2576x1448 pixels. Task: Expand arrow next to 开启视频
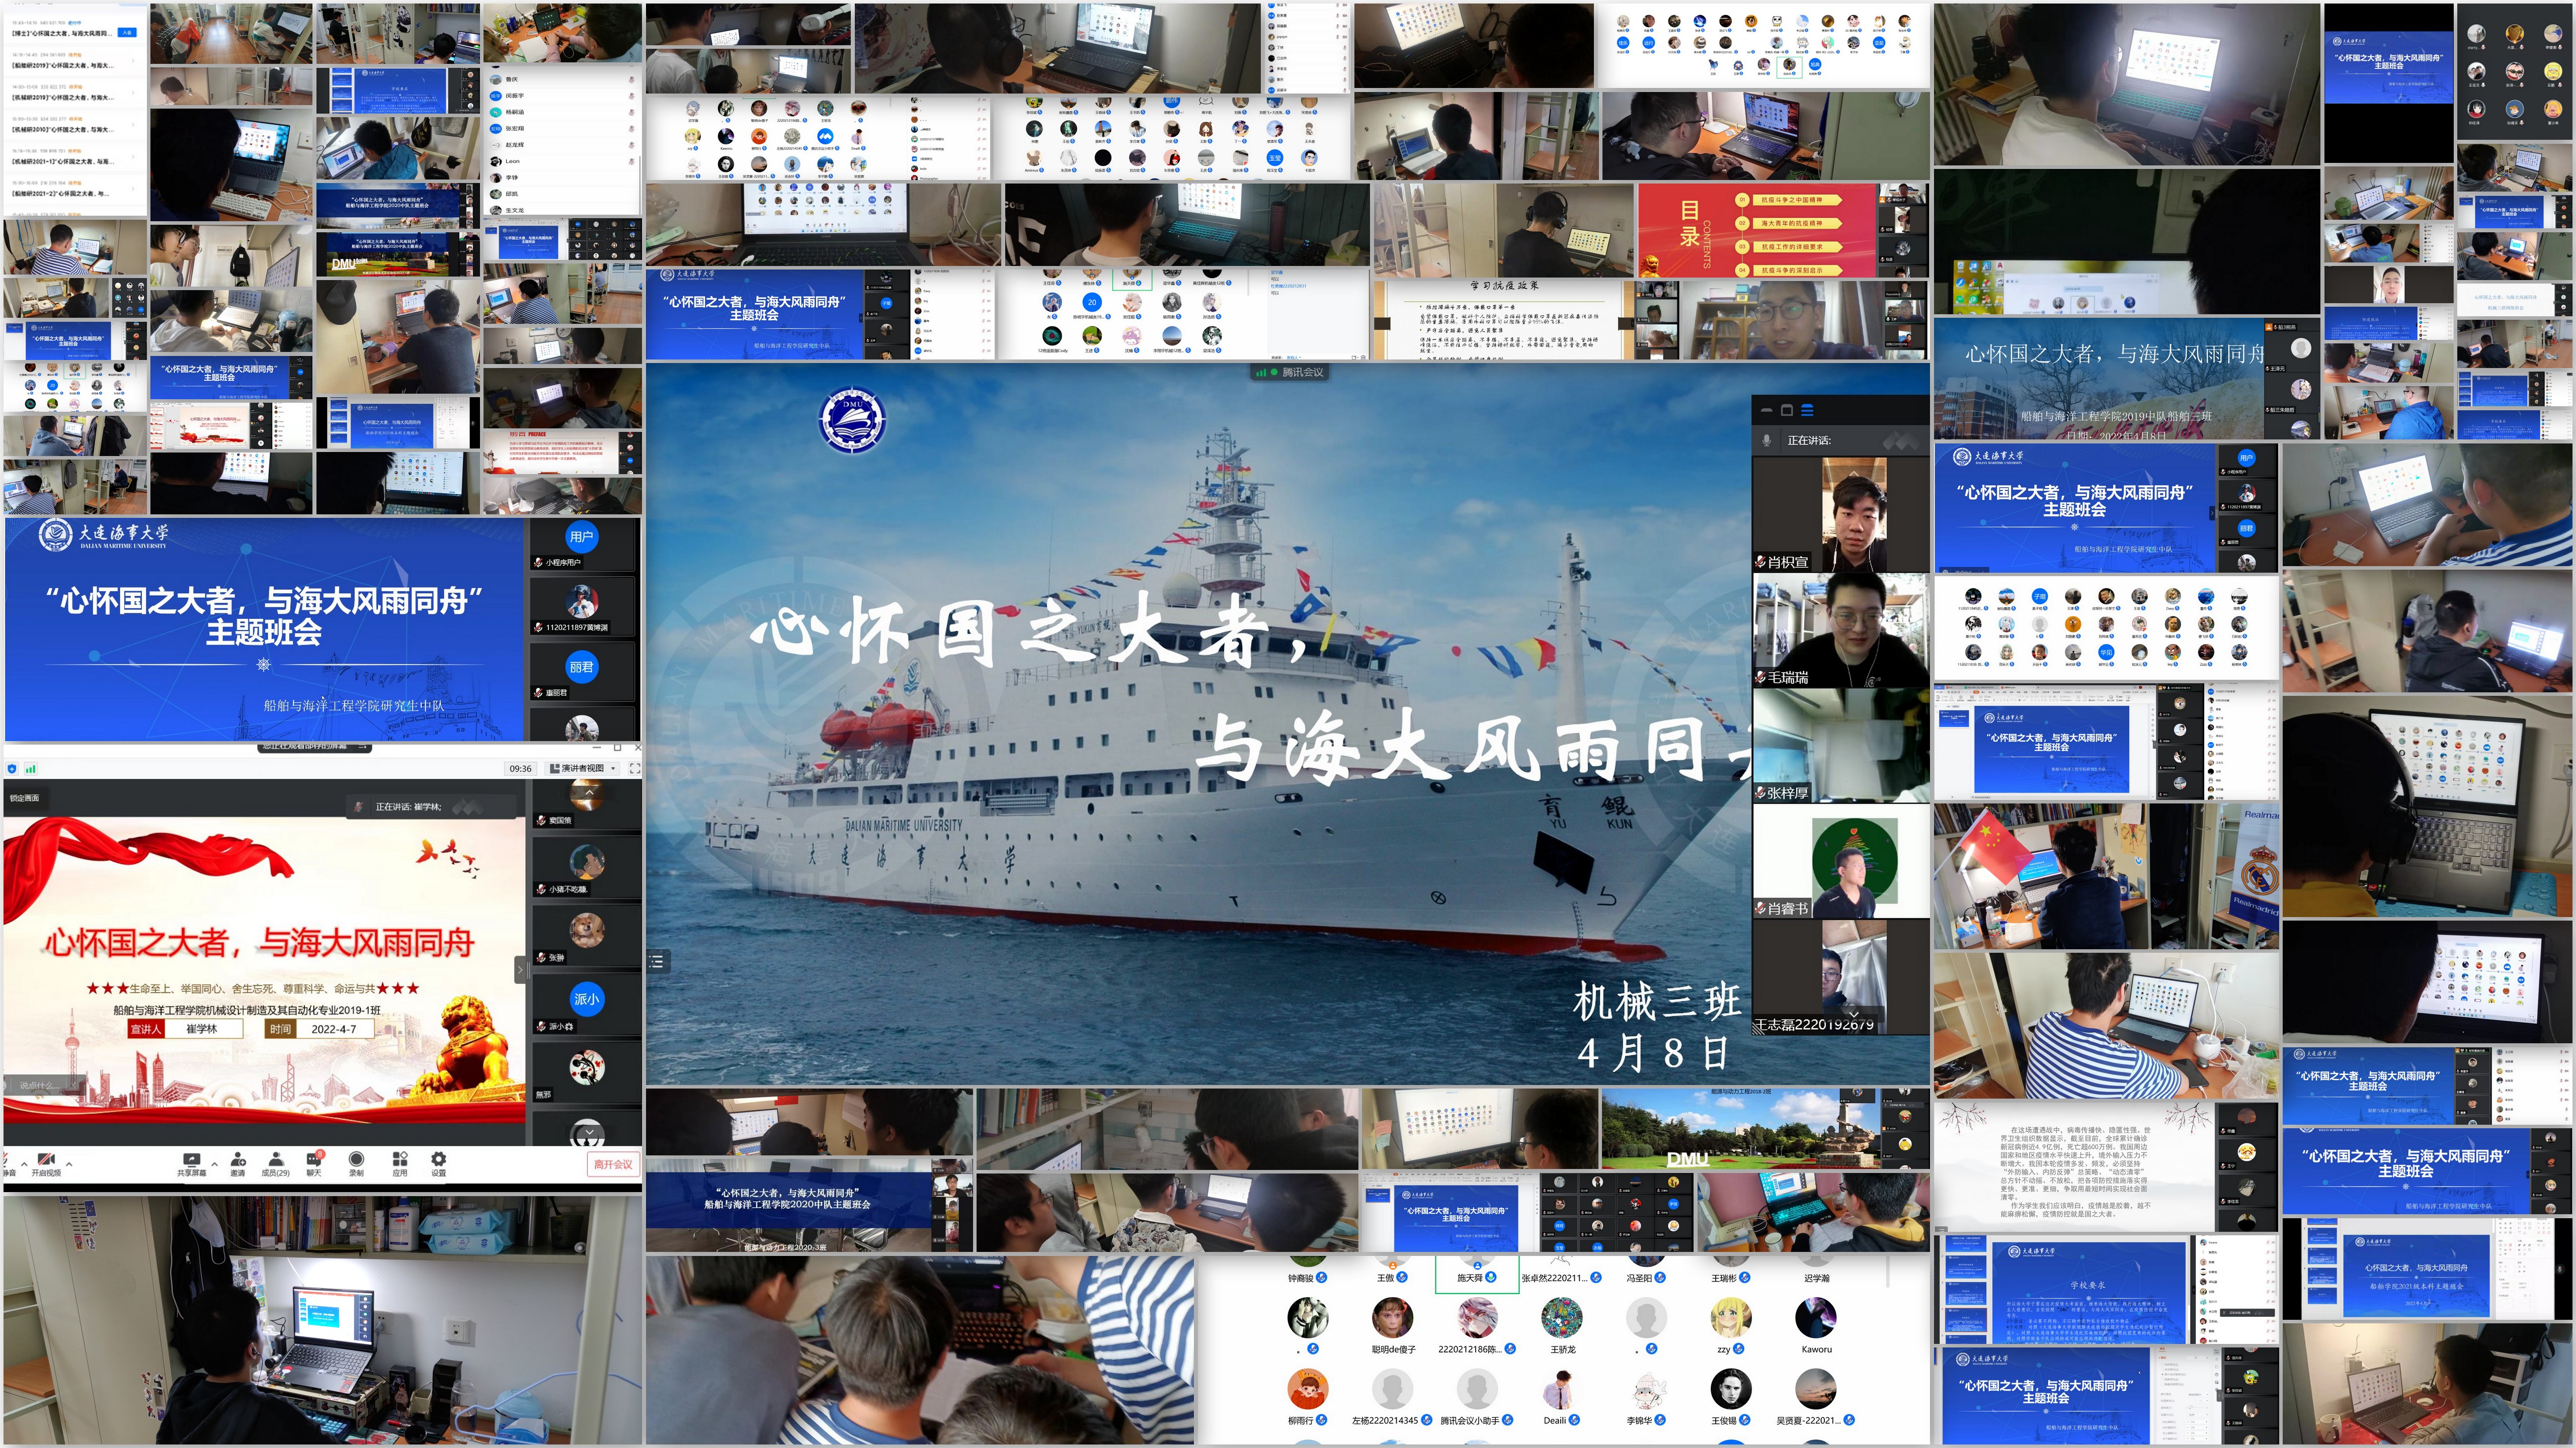coord(69,1164)
